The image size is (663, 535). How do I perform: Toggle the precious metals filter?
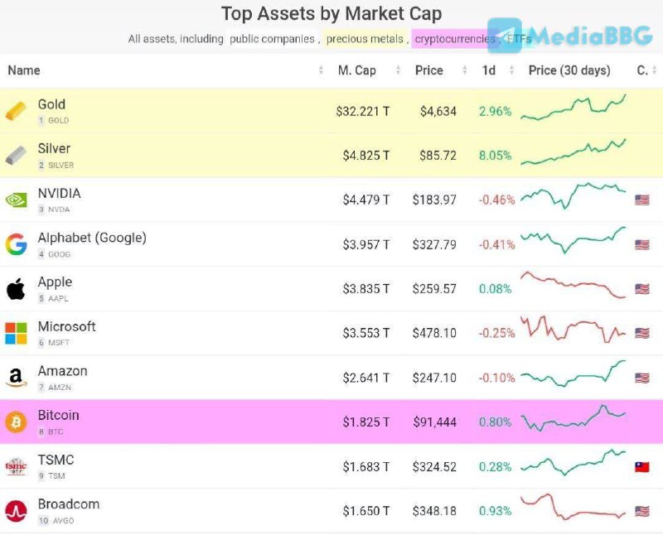click(365, 39)
